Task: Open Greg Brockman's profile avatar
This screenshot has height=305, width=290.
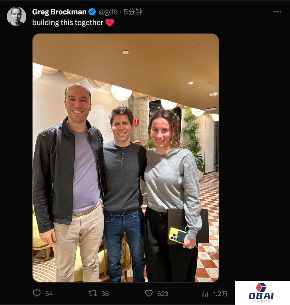Action: click(16, 16)
